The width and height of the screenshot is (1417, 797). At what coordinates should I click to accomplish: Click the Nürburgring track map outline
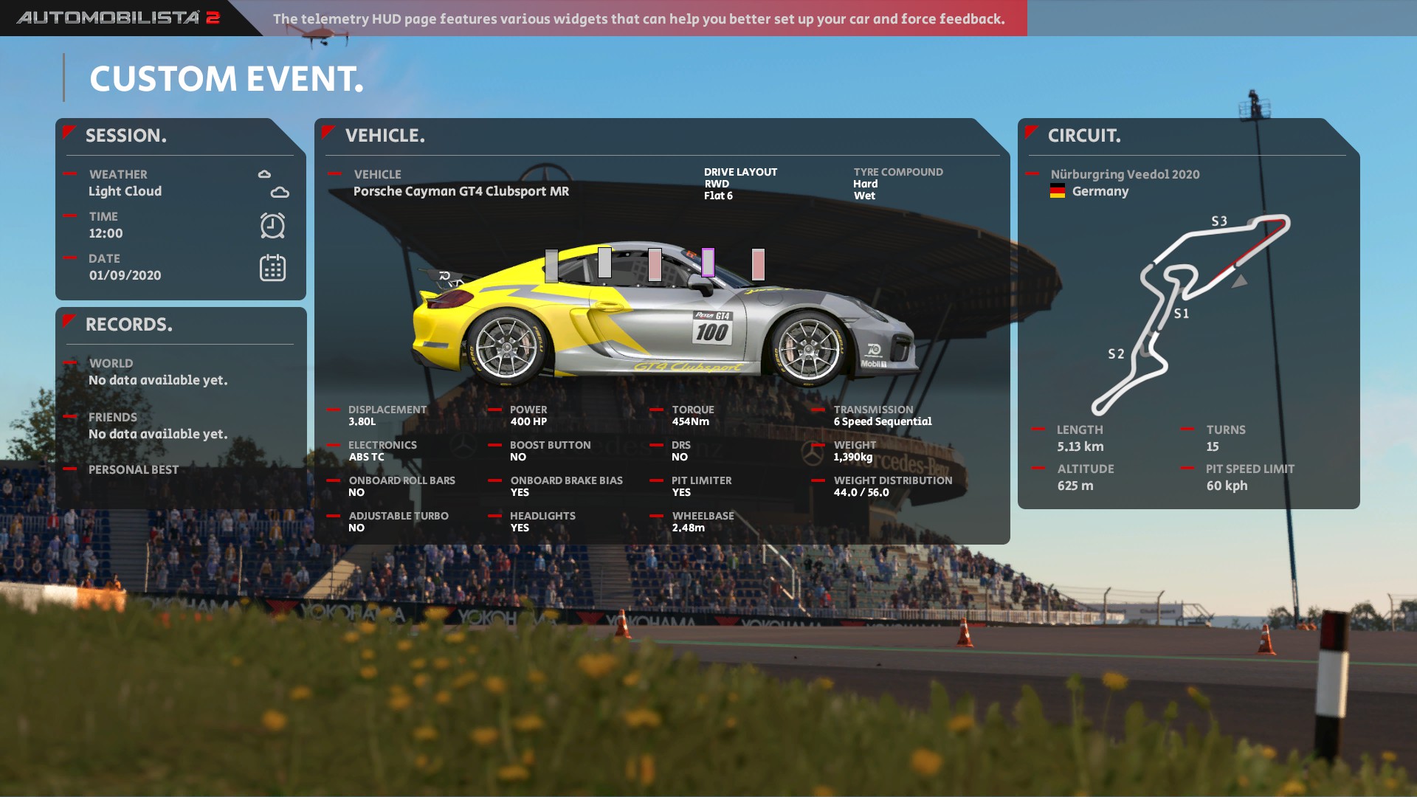point(1190,314)
